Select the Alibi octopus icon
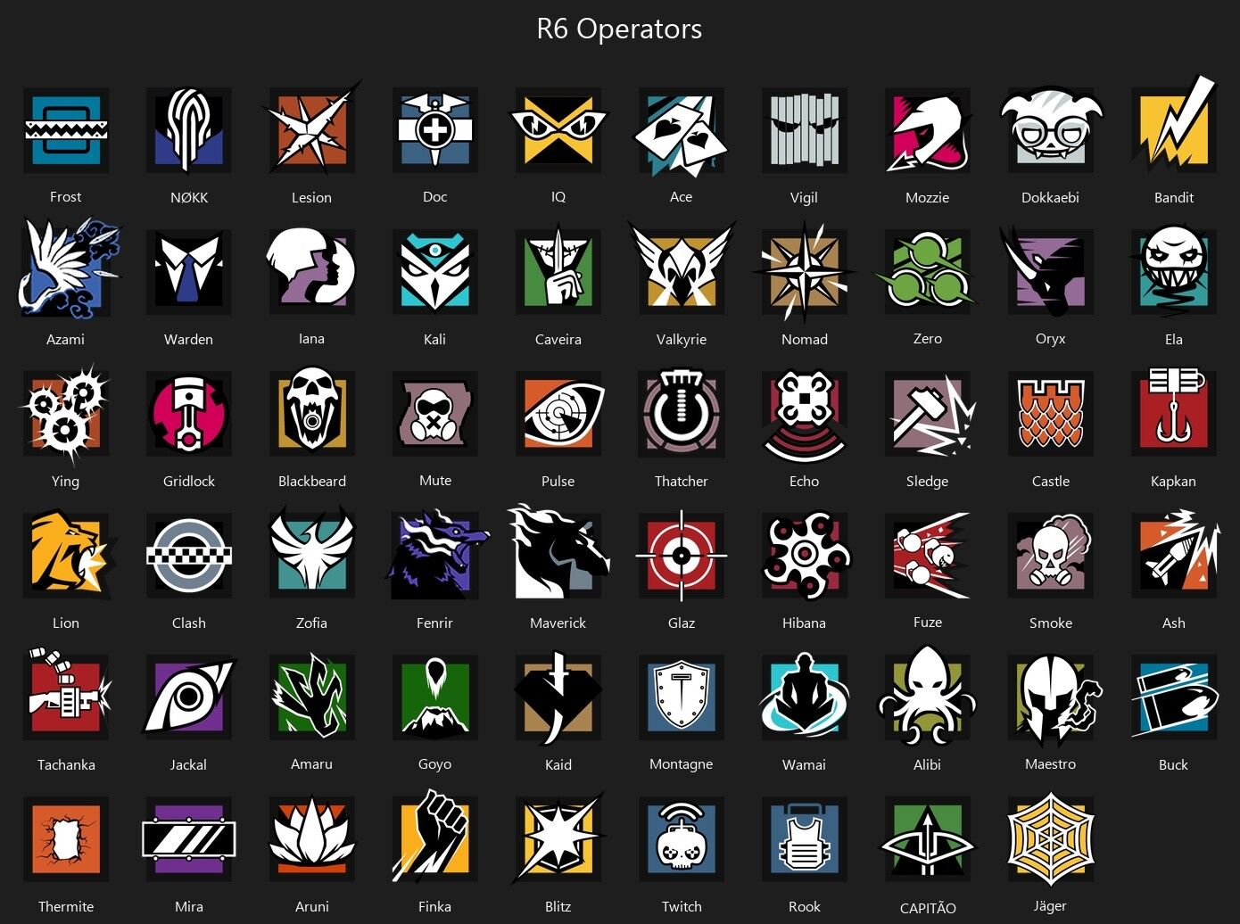Image resolution: width=1240 pixels, height=924 pixels. click(x=927, y=694)
